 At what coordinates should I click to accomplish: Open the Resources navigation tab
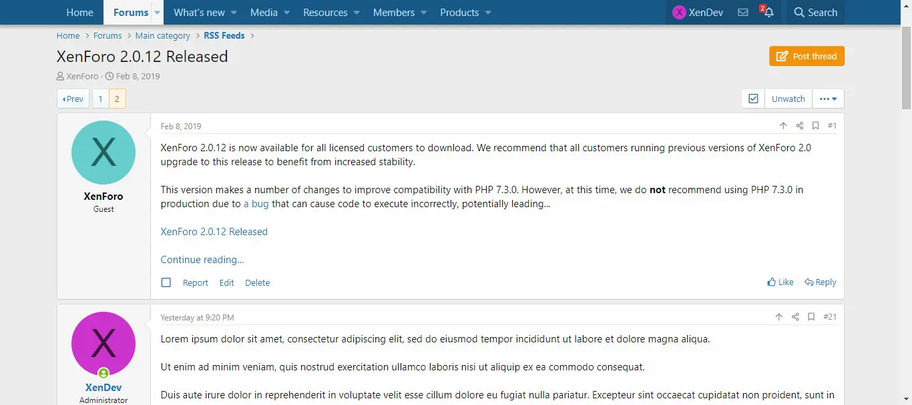(325, 13)
